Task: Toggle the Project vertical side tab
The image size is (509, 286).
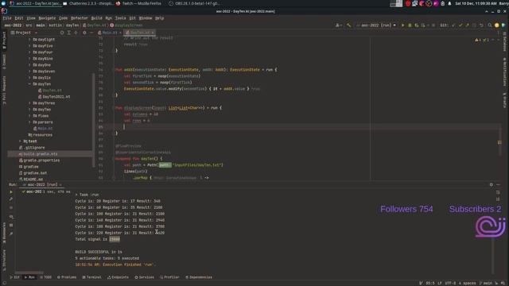Action: pos(4,40)
